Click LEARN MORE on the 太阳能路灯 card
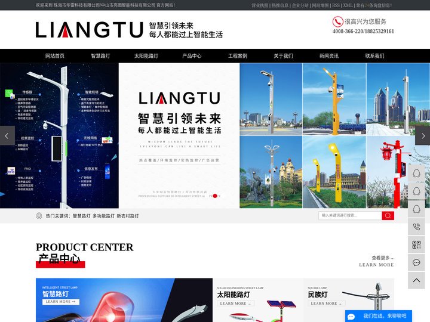The height and width of the screenshot is (322, 430). 235,304
